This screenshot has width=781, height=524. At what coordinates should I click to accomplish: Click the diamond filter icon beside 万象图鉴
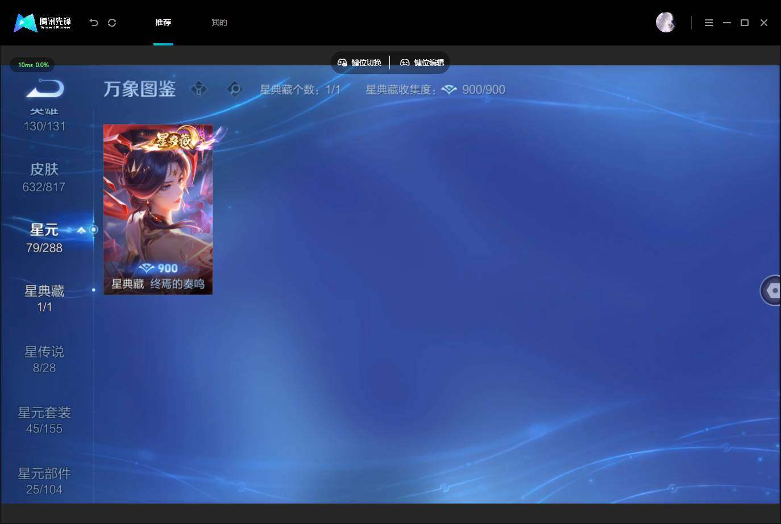click(199, 89)
